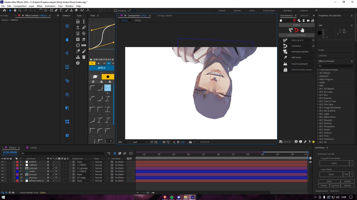Open the 50% magnification dropdown
Screen dimensions: 357x200
coord(123,142)
